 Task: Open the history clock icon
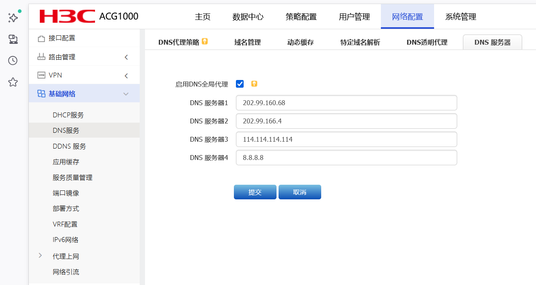(13, 60)
